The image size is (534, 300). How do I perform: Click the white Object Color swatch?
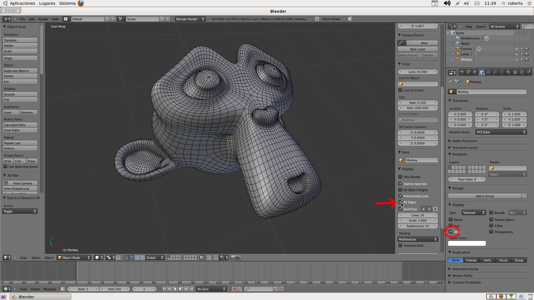pos(467,244)
